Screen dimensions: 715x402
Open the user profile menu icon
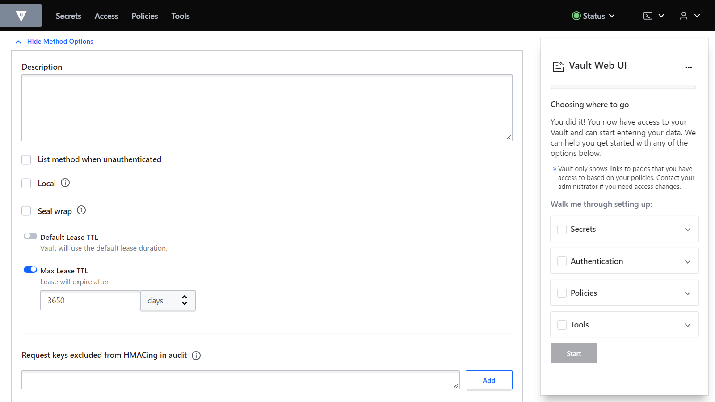(684, 16)
